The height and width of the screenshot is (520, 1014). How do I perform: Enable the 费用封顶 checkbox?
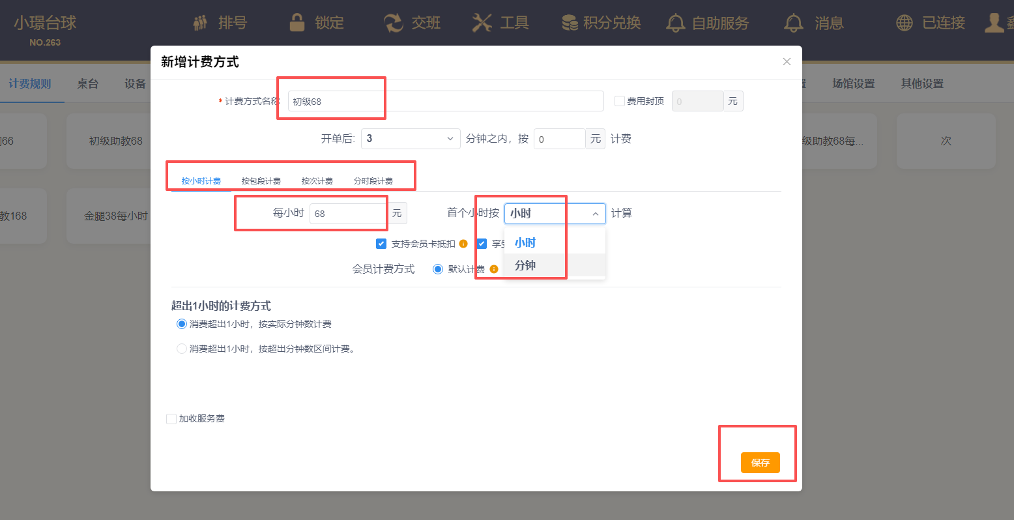[619, 101]
